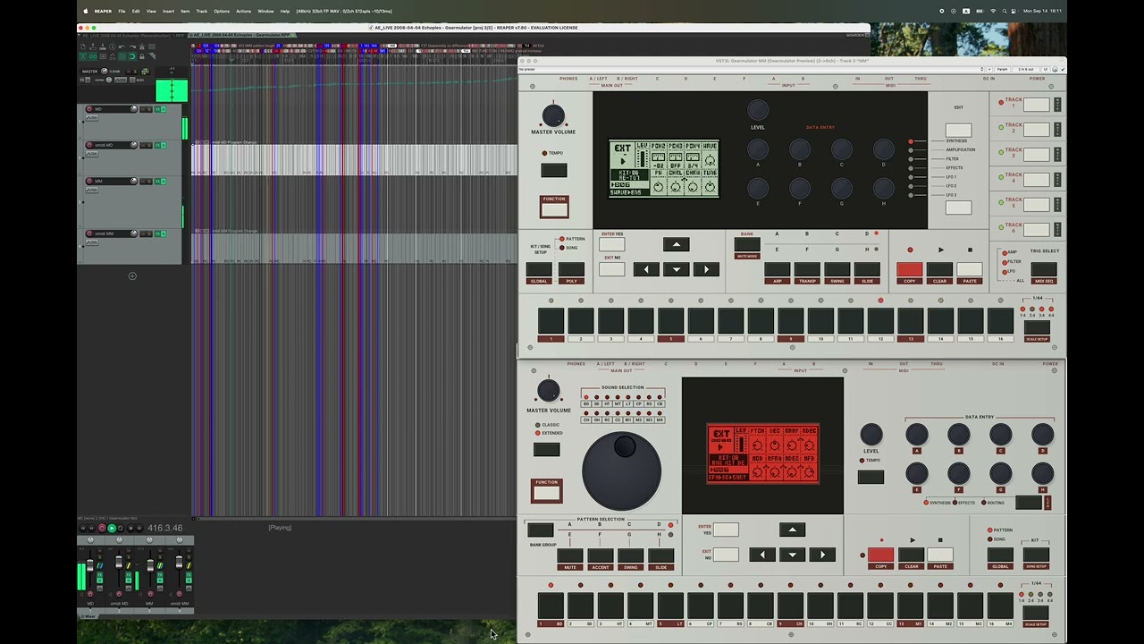Open FX for the omidi MD track
1144x644 pixels.
tap(157, 145)
